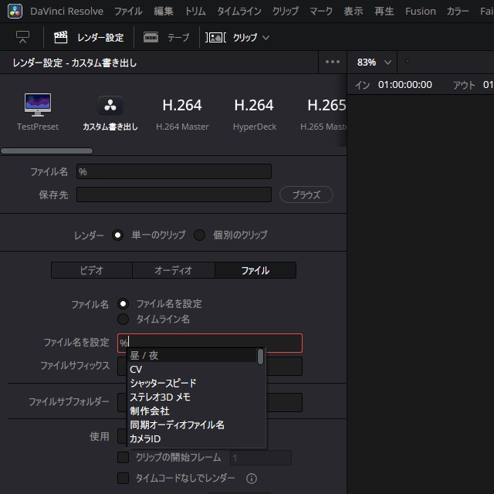This screenshot has width=494, height=494.
Task: Choose the HyperDeck preset
Action: point(254,111)
